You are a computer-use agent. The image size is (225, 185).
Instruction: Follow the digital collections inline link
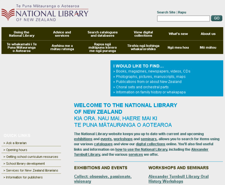(150, 144)
